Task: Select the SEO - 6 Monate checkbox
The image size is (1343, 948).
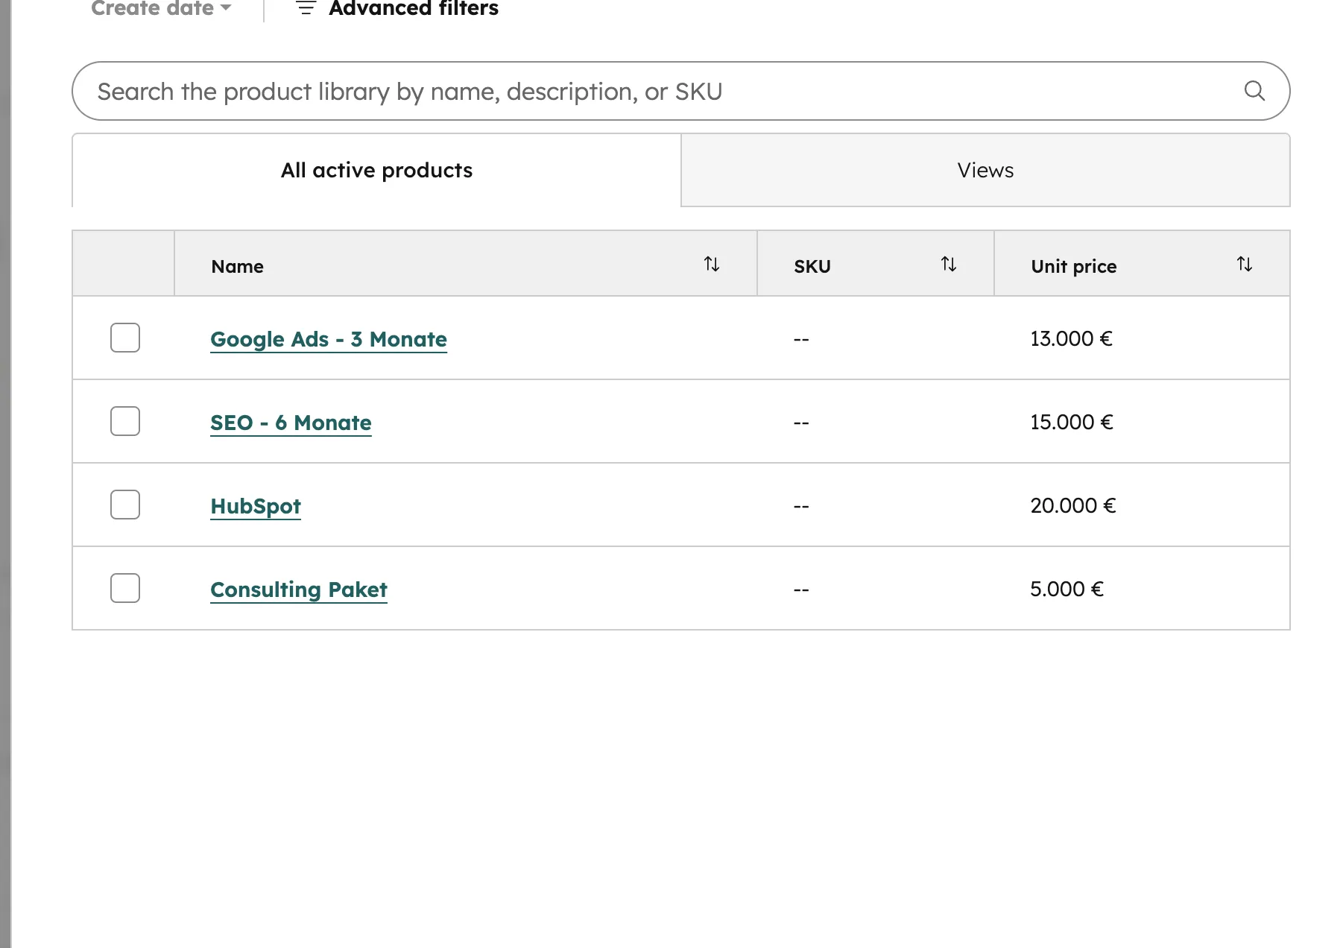Action: [124, 421]
